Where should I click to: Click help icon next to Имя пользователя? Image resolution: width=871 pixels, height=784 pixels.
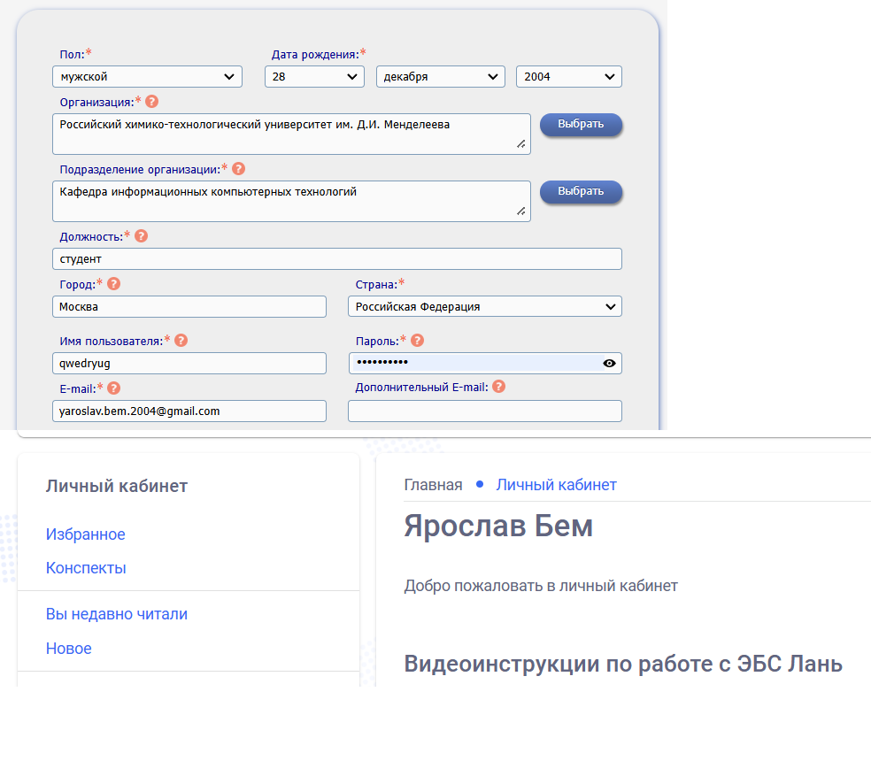tap(181, 341)
